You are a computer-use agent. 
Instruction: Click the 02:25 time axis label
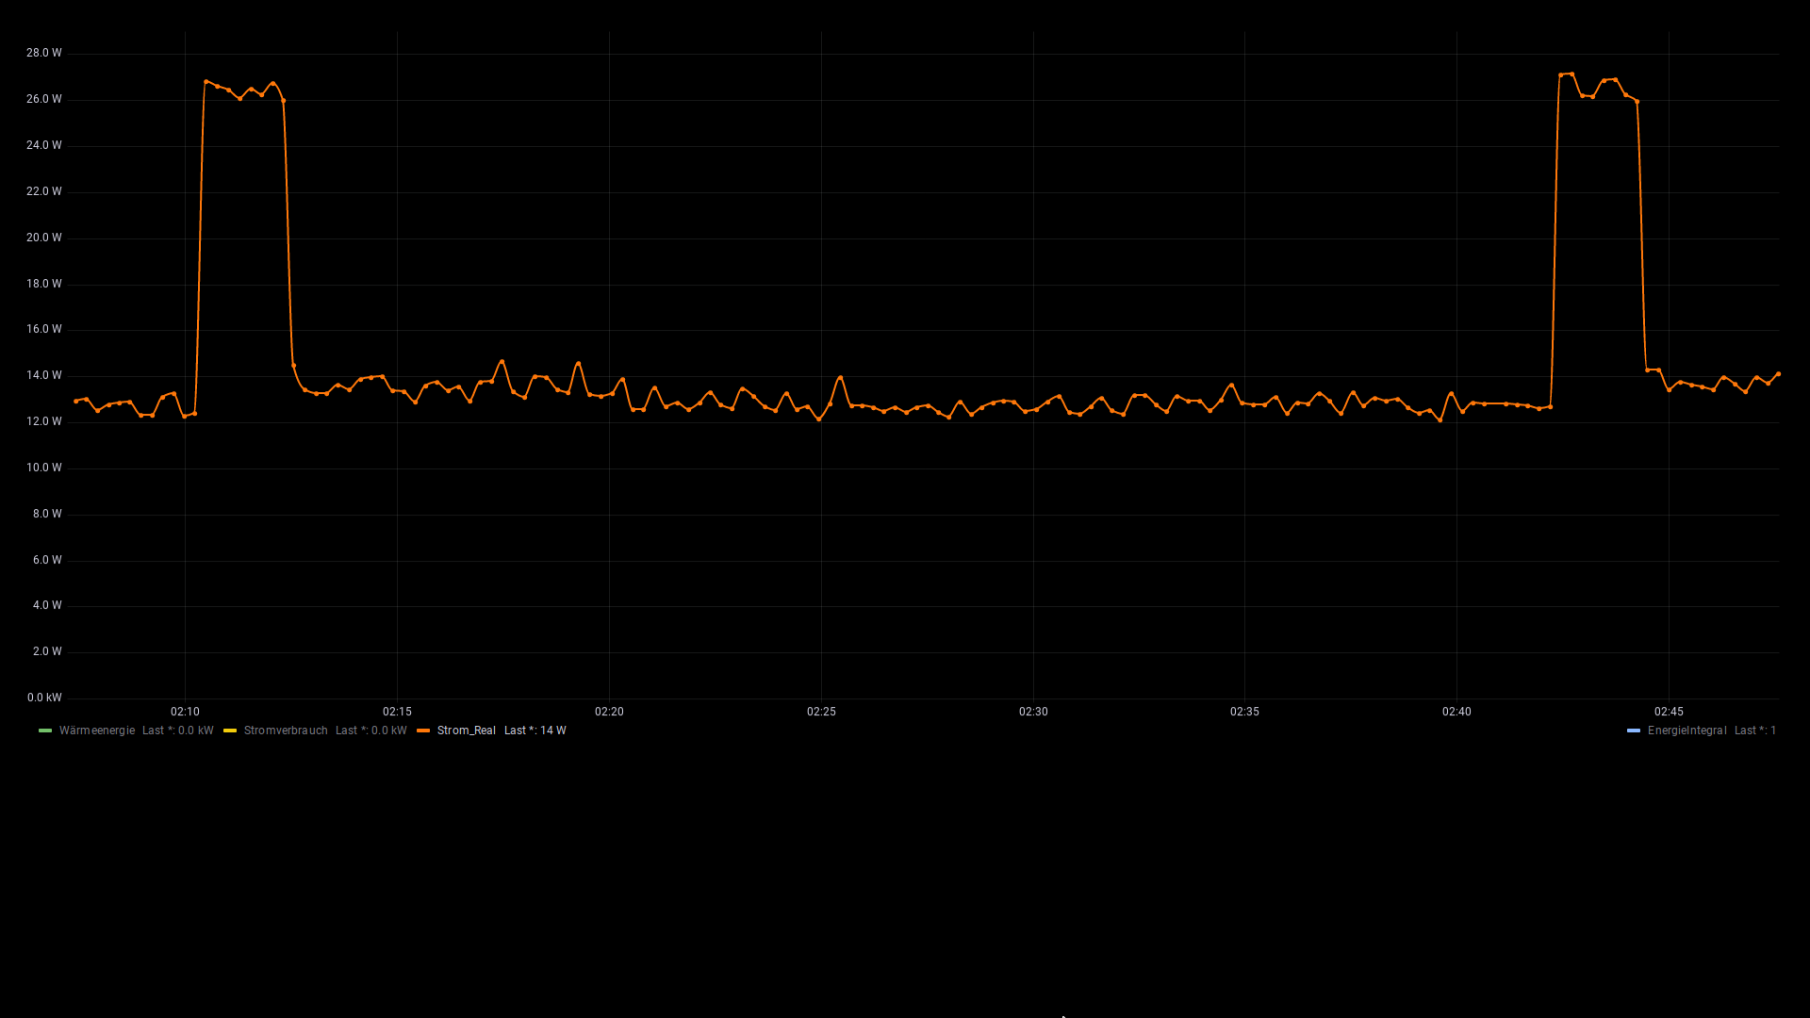pos(821,712)
